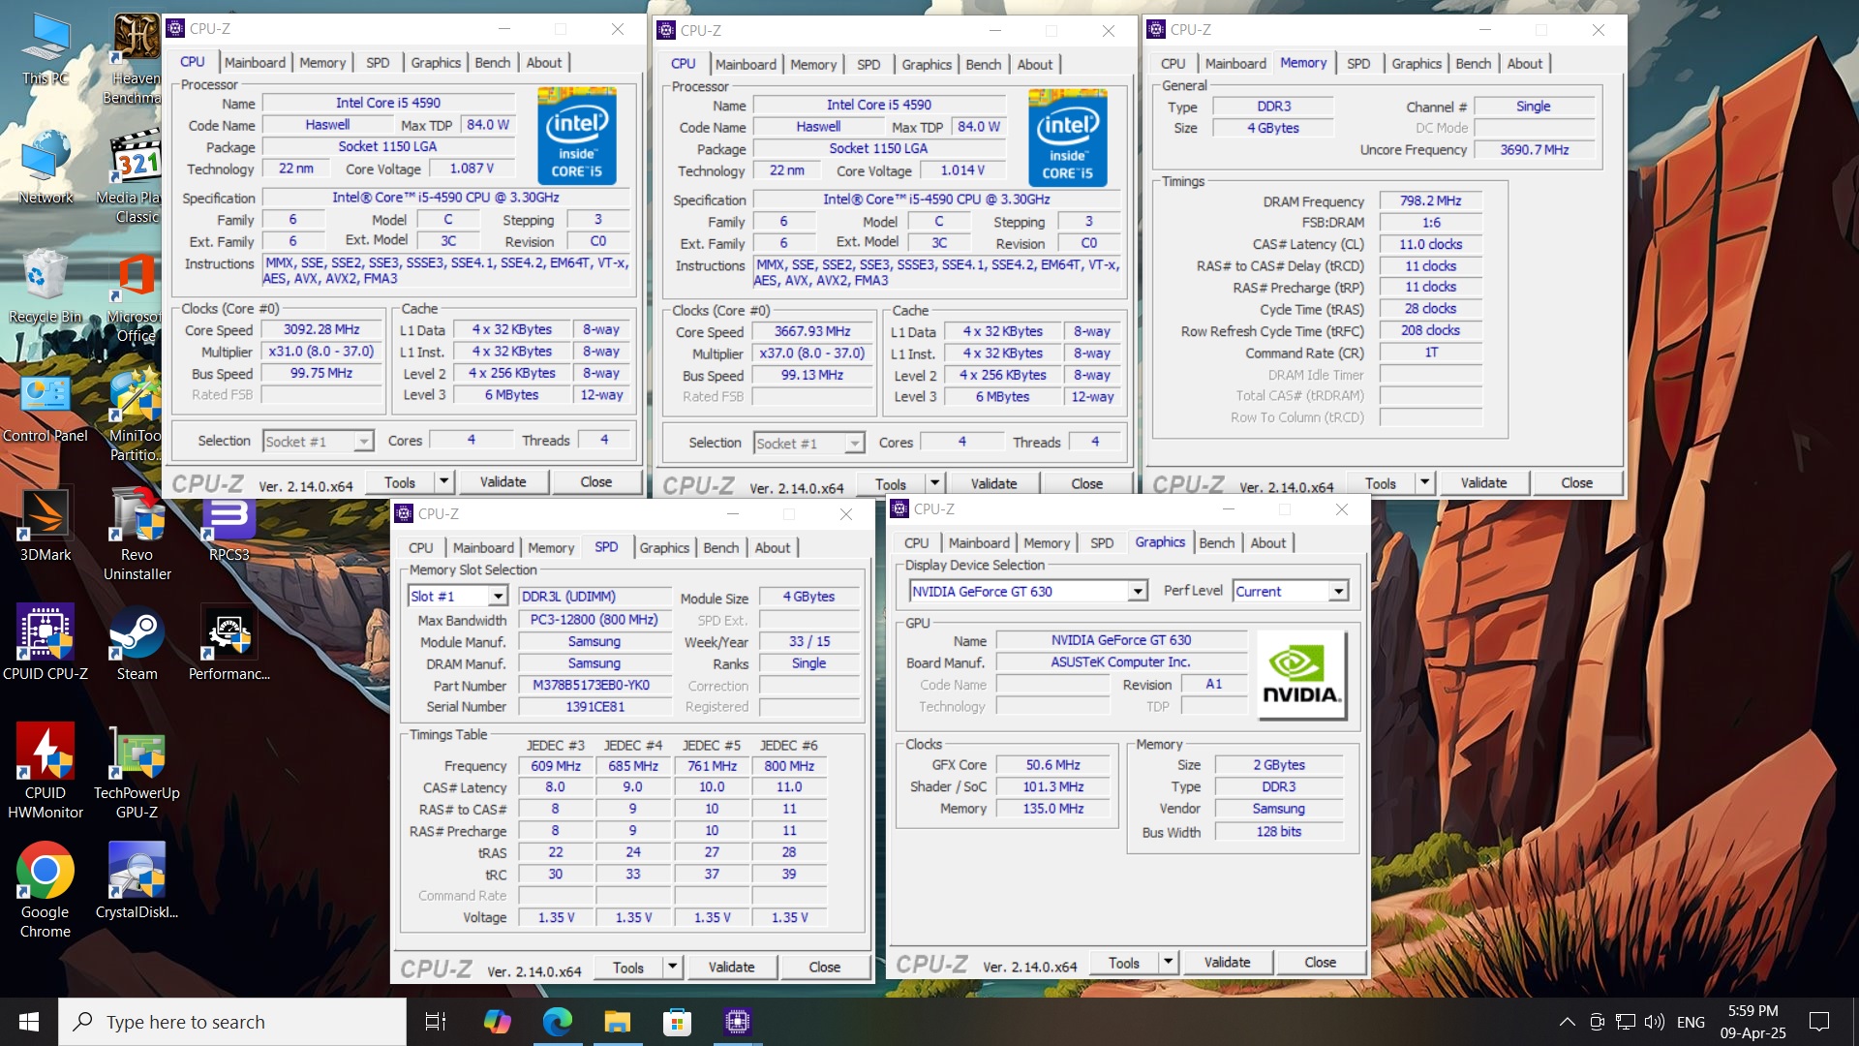Screen dimensions: 1859x1046
Task: Expand Tools dropdown arrow in Graphics CPU-Z window
Action: tap(1168, 962)
